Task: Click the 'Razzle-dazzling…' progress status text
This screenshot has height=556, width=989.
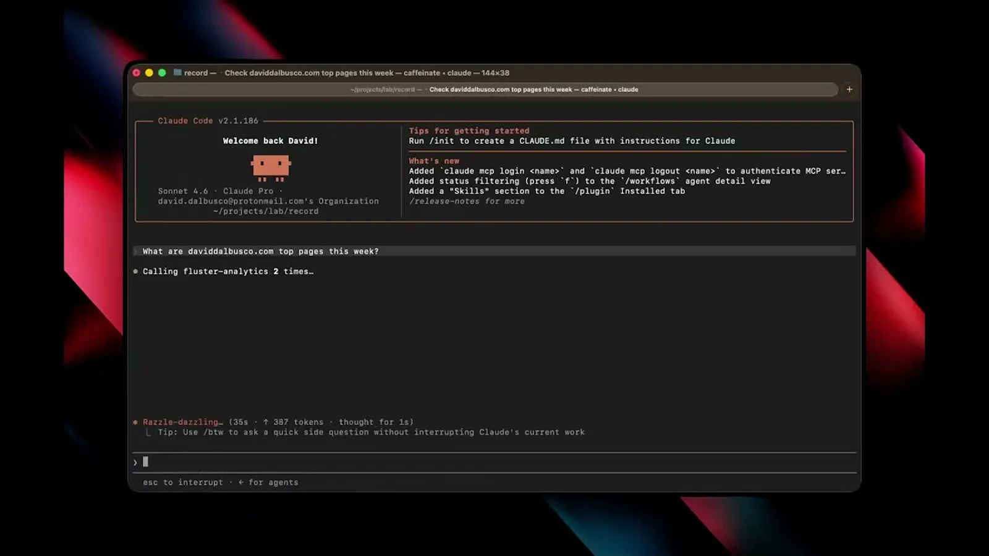Action: click(x=183, y=422)
